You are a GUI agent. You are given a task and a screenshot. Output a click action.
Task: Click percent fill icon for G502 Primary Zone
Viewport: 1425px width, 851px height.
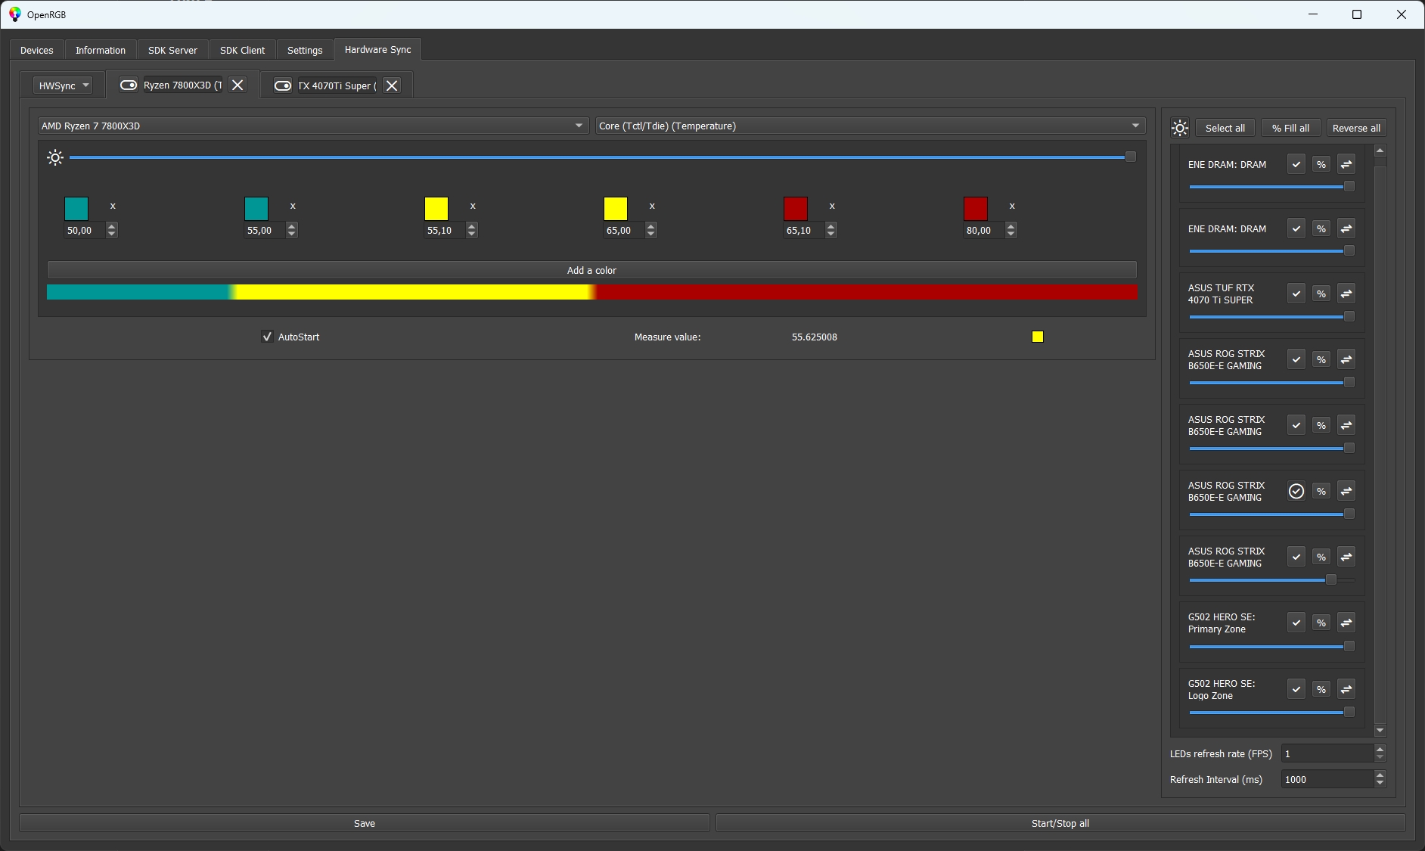1321,623
